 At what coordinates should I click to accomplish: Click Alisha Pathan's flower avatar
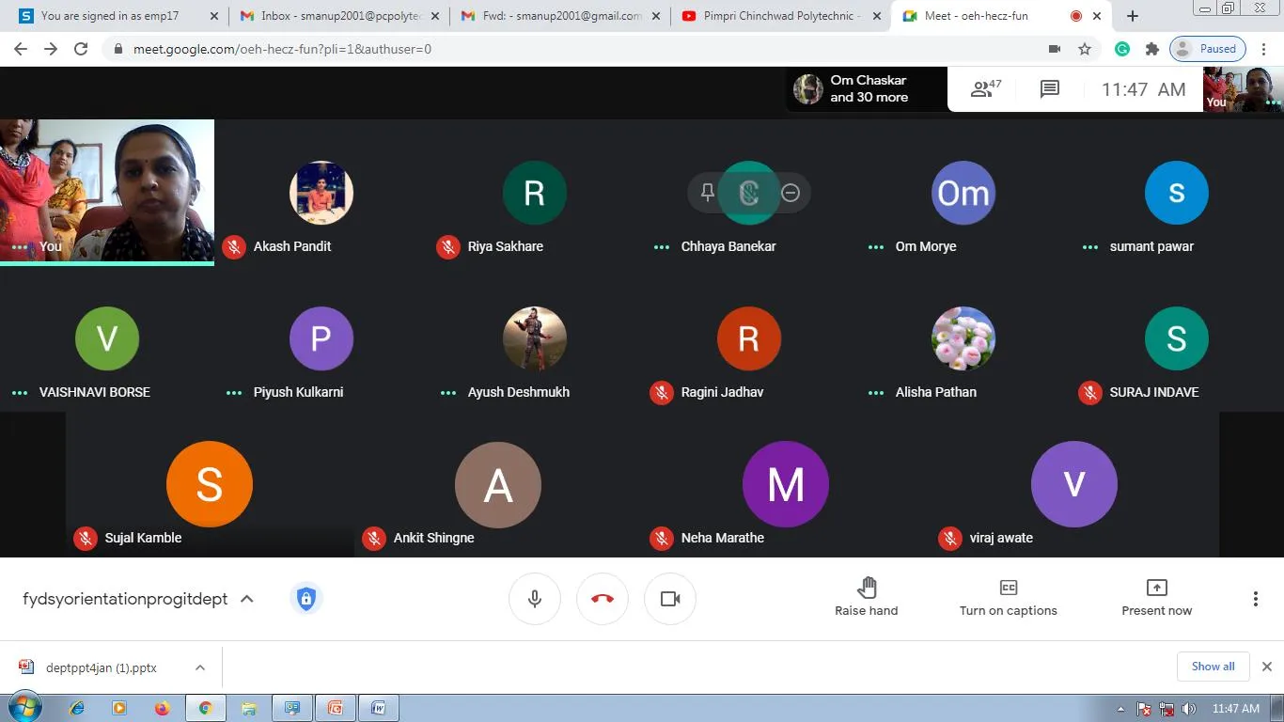pos(963,338)
